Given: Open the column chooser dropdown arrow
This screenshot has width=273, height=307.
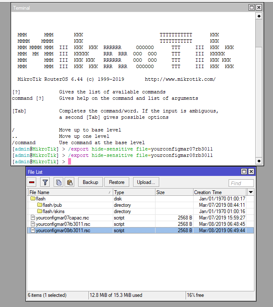Looking at the screenshot, I should click(251, 192).
